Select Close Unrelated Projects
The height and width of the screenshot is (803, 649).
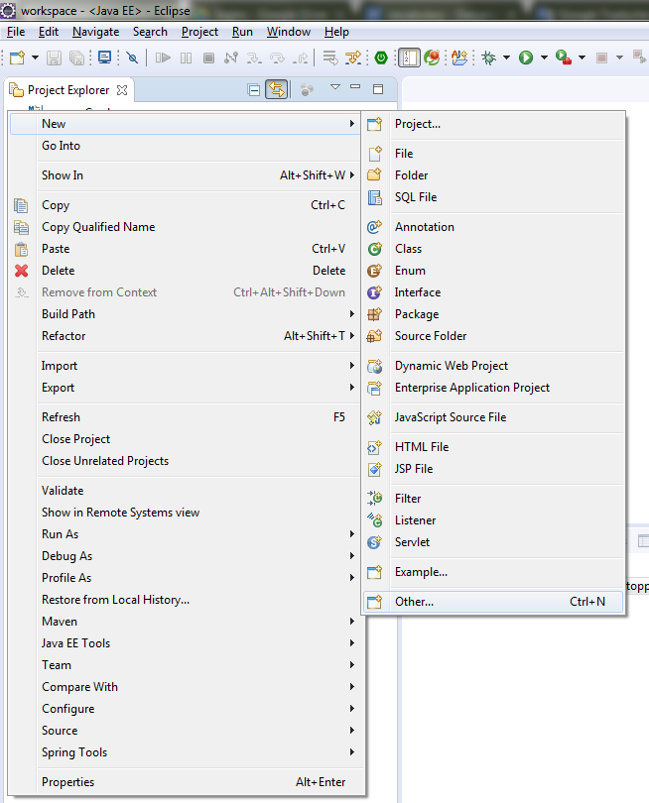[186, 461]
